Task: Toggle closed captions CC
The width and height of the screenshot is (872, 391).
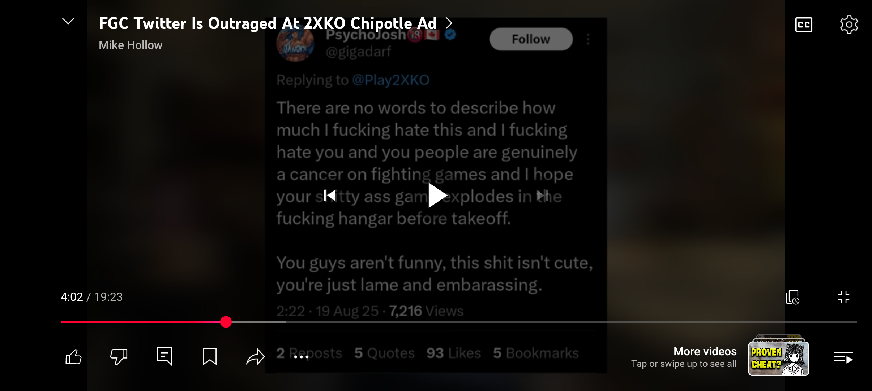Action: [804, 25]
